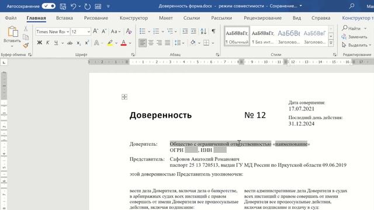The width and height of the screenshot is (374, 210).
Task: Open the undo history dropdown arrow
Action: tap(79, 6)
